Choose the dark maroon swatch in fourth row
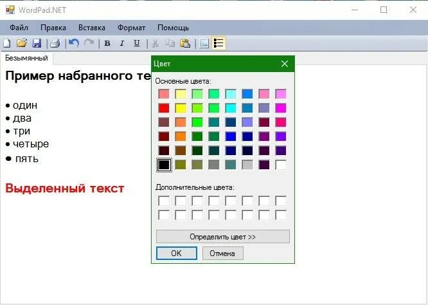Image resolution: width=428 pixels, height=305 pixels. click(164, 136)
